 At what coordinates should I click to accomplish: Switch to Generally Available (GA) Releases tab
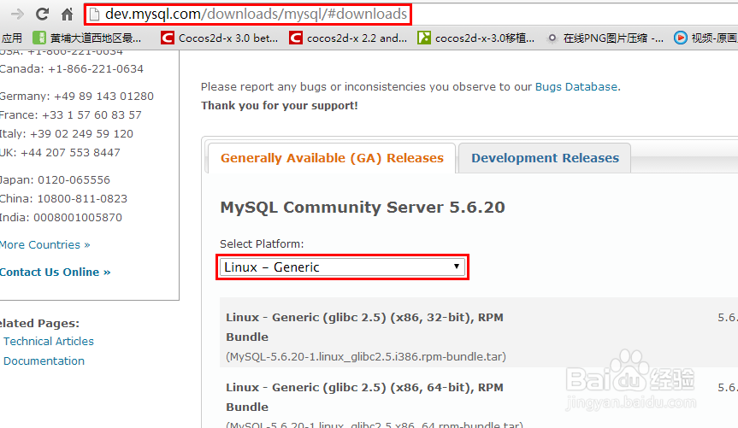[x=332, y=158]
